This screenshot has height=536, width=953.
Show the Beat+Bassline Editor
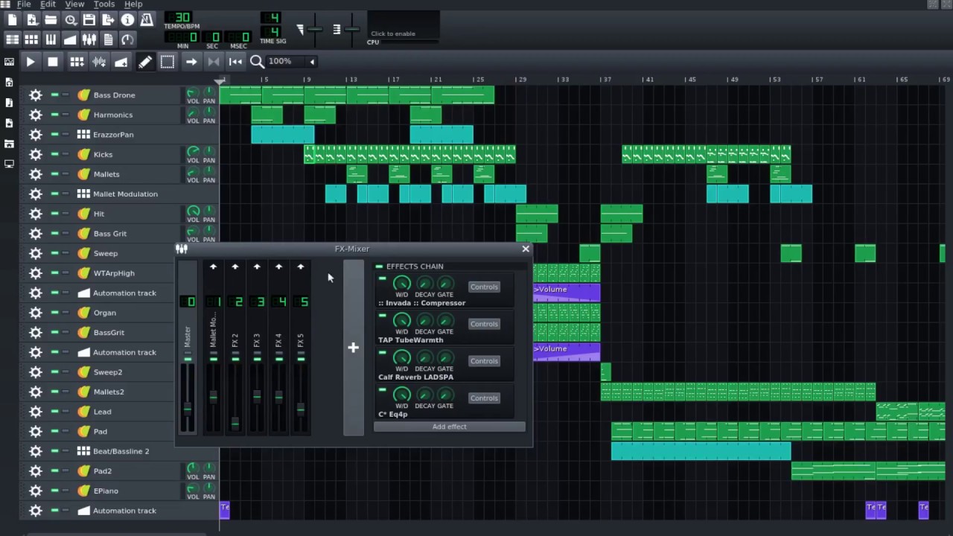point(32,39)
